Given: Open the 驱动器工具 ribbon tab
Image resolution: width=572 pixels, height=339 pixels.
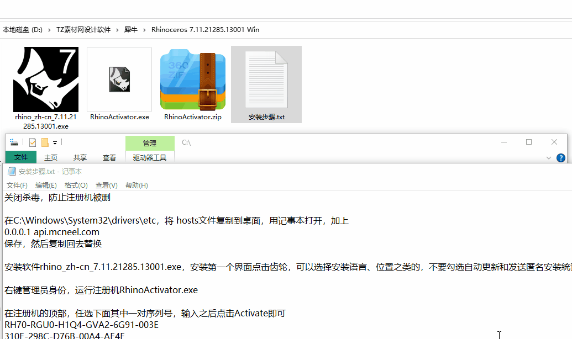Looking at the screenshot, I should 150,157.
